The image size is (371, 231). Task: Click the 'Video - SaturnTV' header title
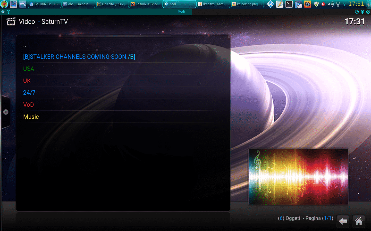click(43, 22)
